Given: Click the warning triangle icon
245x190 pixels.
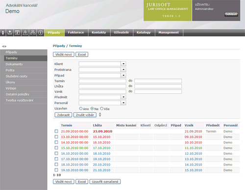Looking at the screenshot, I should [25, 32].
